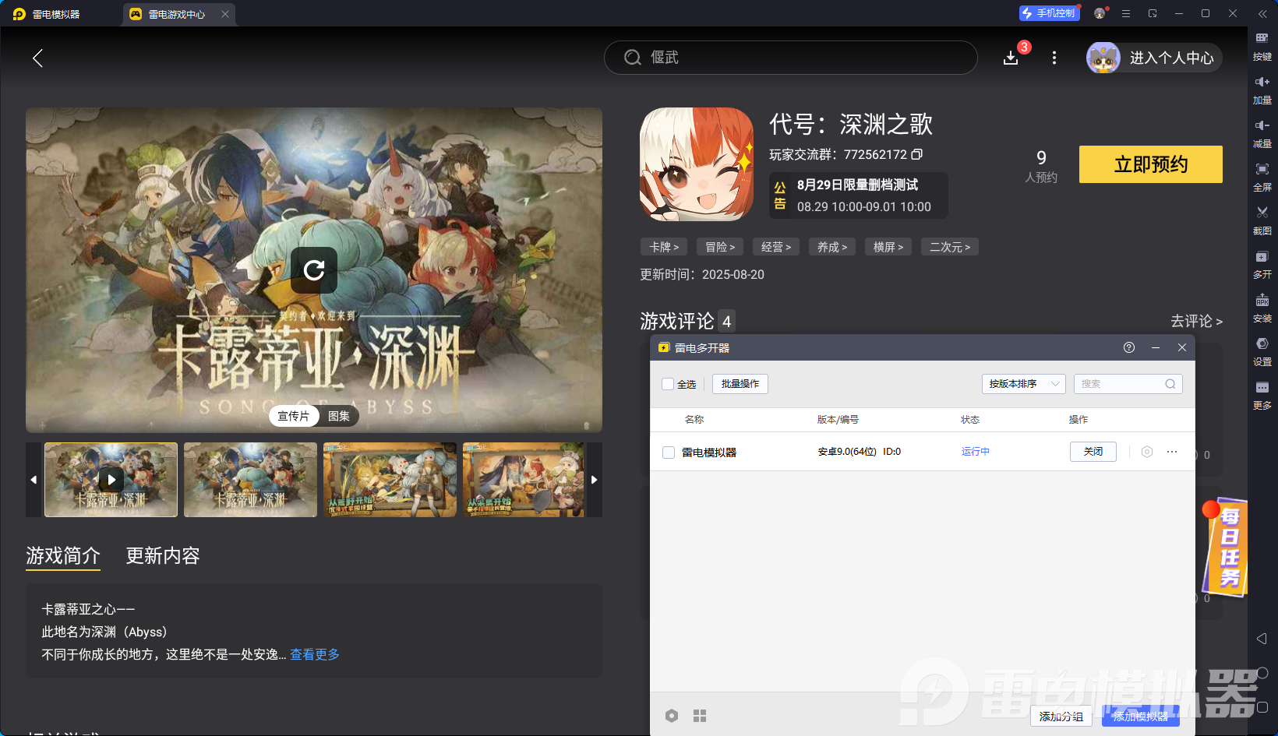This screenshot has width=1278, height=736.
Task: Open the multi-instance 多开 sidebar icon
Action: tap(1262, 256)
